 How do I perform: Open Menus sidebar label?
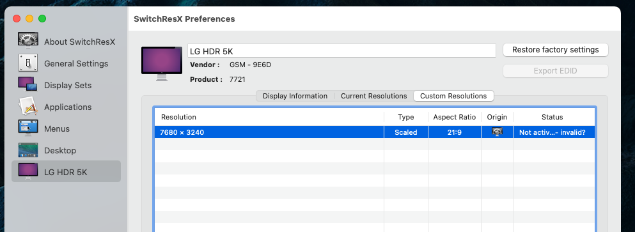tap(57, 128)
